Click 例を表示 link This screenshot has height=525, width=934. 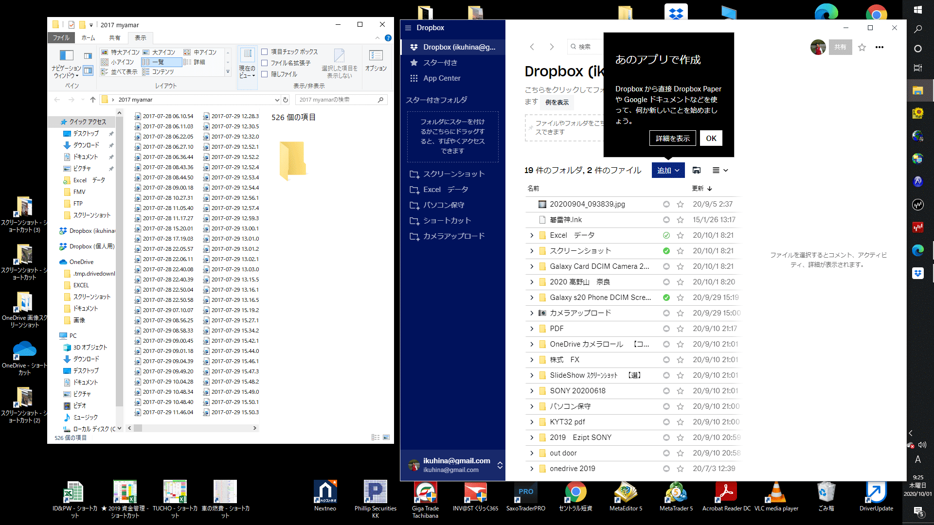pos(557,103)
